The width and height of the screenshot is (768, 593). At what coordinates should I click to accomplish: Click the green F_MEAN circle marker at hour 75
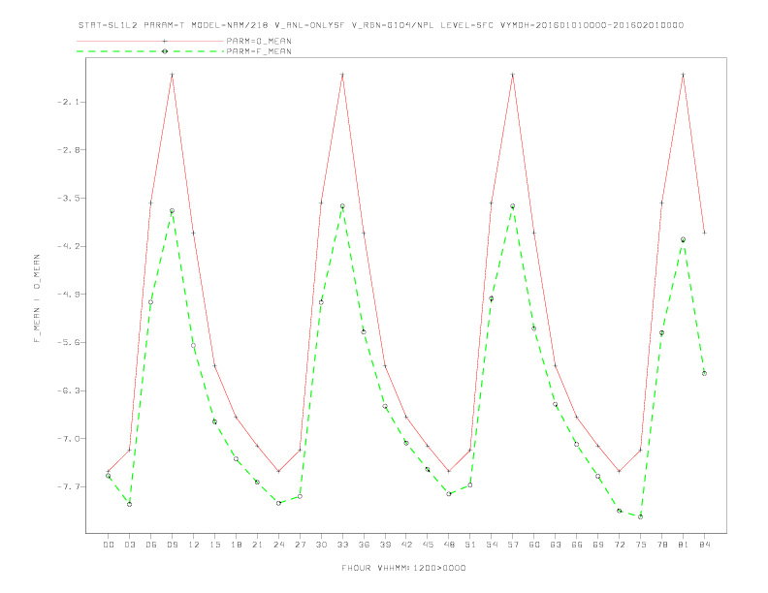641,516
